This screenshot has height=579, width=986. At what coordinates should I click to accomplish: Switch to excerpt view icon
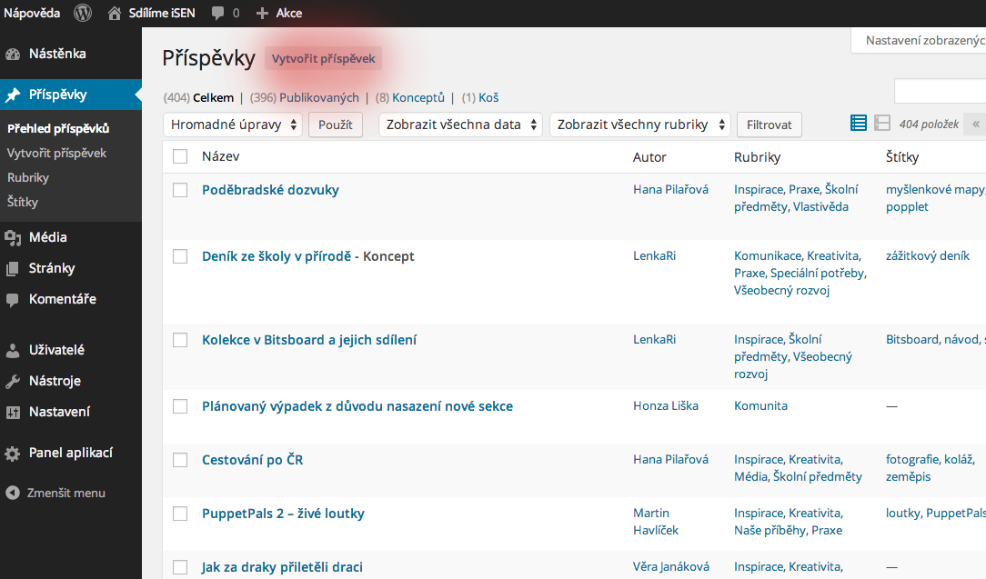click(x=882, y=123)
